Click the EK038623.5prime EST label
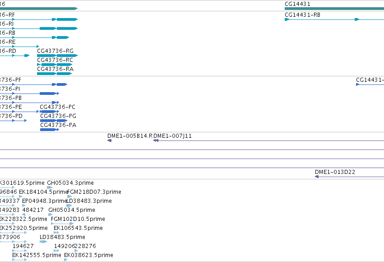Image resolution: width=384 pixels, height=262 pixels. [x=88, y=255]
